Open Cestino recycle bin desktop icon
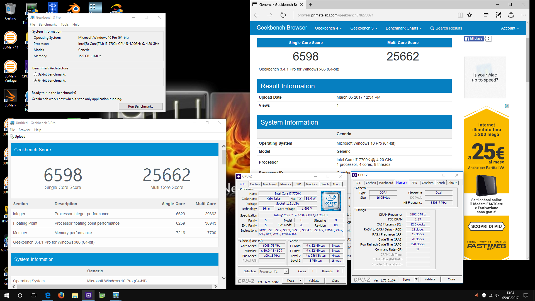Viewport: 535px width, 301px height. coord(11,11)
